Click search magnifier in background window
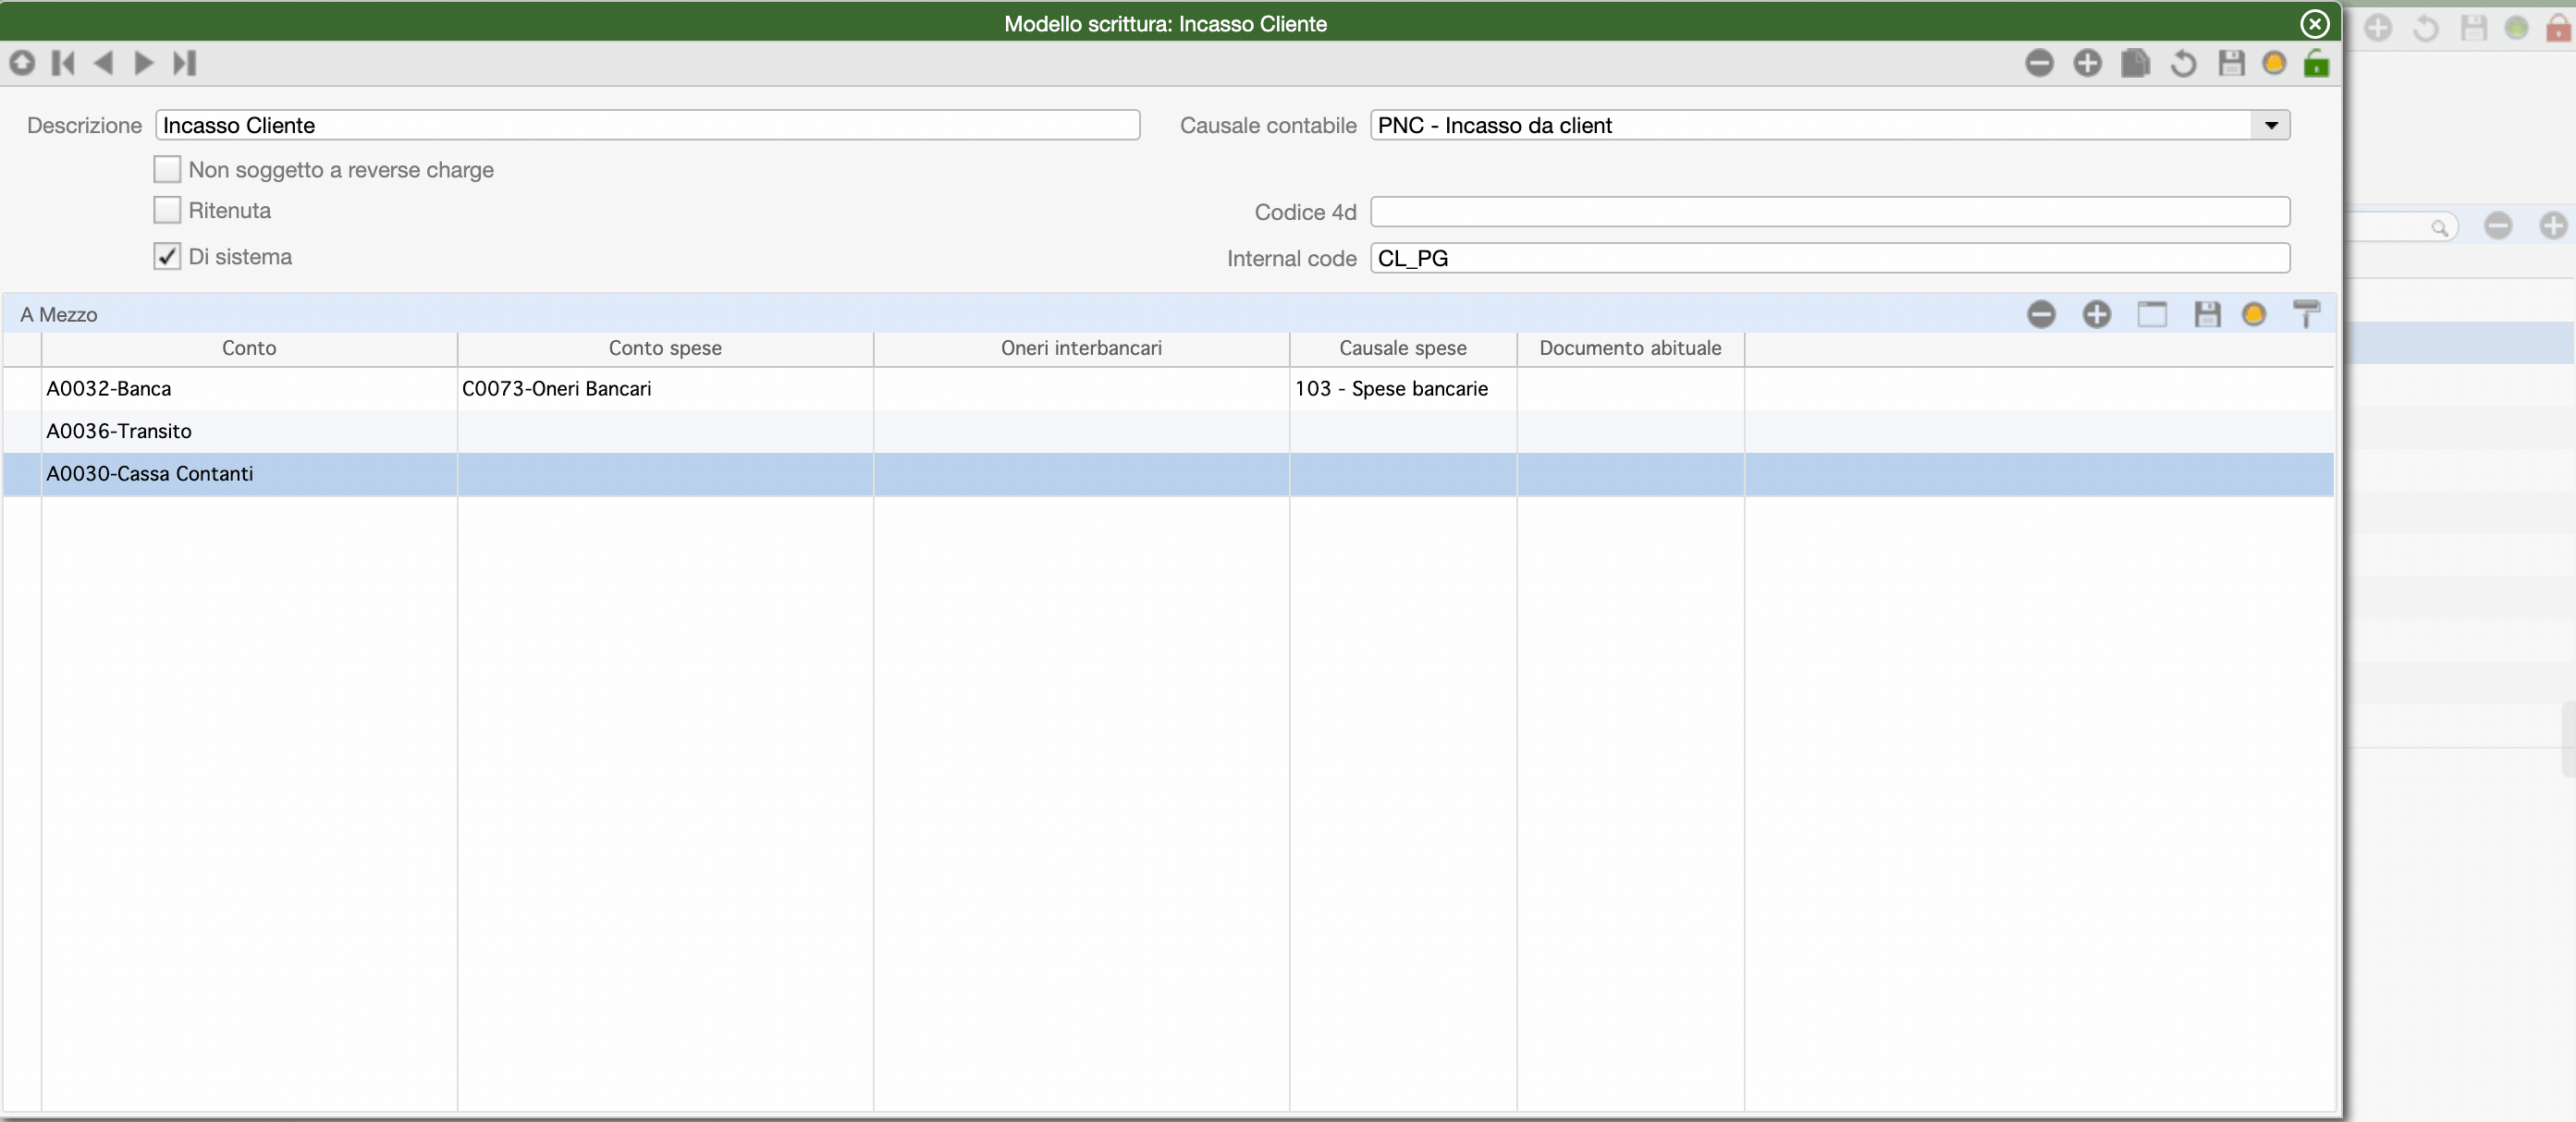 (2439, 227)
